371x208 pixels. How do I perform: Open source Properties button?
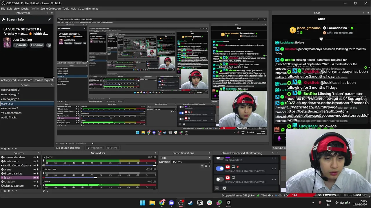point(95,148)
